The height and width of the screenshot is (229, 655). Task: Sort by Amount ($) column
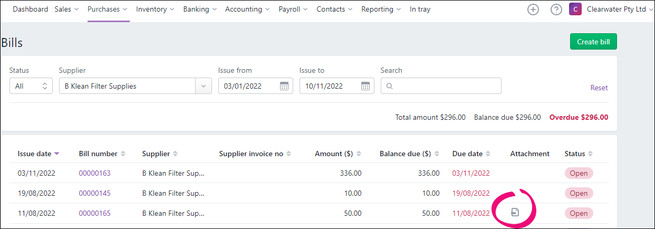pyautogui.click(x=338, y=154)
